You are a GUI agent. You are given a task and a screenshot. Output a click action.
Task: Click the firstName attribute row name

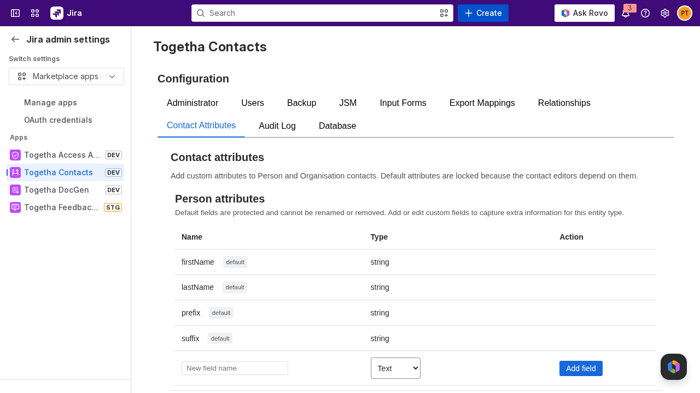[x=198, y=262]
